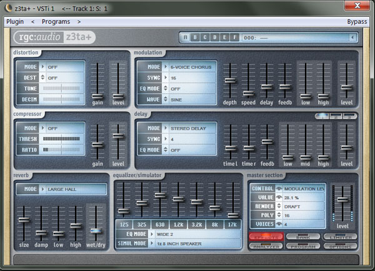Open the Programs menu
The image size is (375, 271).
tap(56, 22)
